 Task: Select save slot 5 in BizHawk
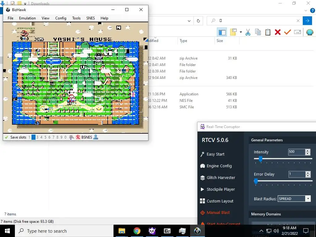pos(45,137)
